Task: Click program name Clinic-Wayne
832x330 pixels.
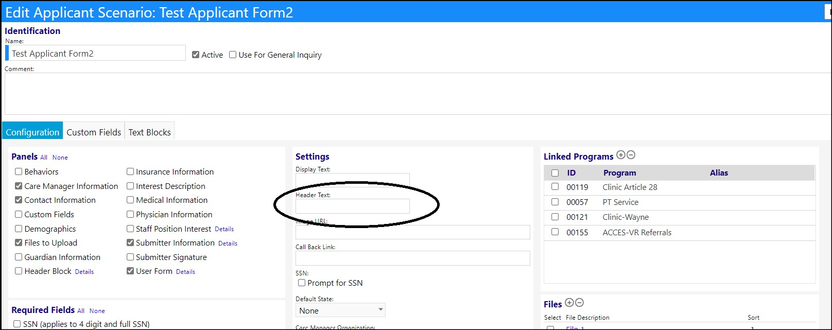Action: [x=626, y=217]
